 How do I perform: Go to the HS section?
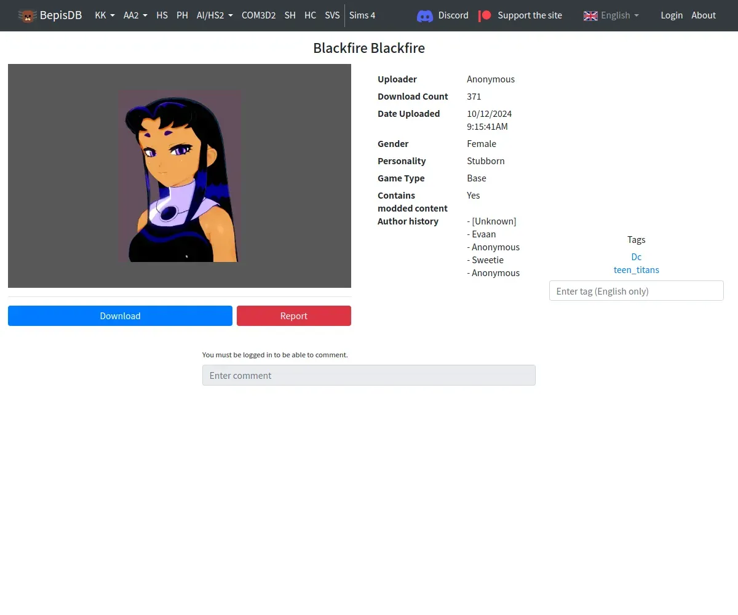pos(162,15)
